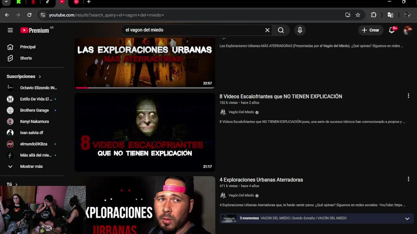This screenshot has width=417, height=234.
Task: Switch to the green K tab
Action: click(x=19, y=2)
